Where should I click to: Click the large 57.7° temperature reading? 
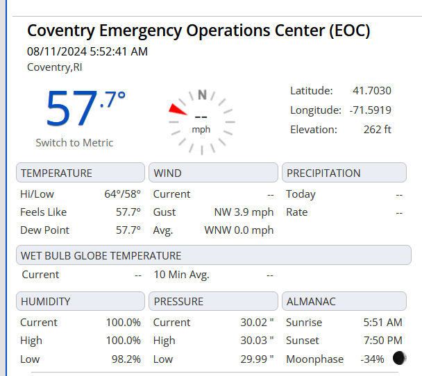pyautogui.click(x=85, y=108)
